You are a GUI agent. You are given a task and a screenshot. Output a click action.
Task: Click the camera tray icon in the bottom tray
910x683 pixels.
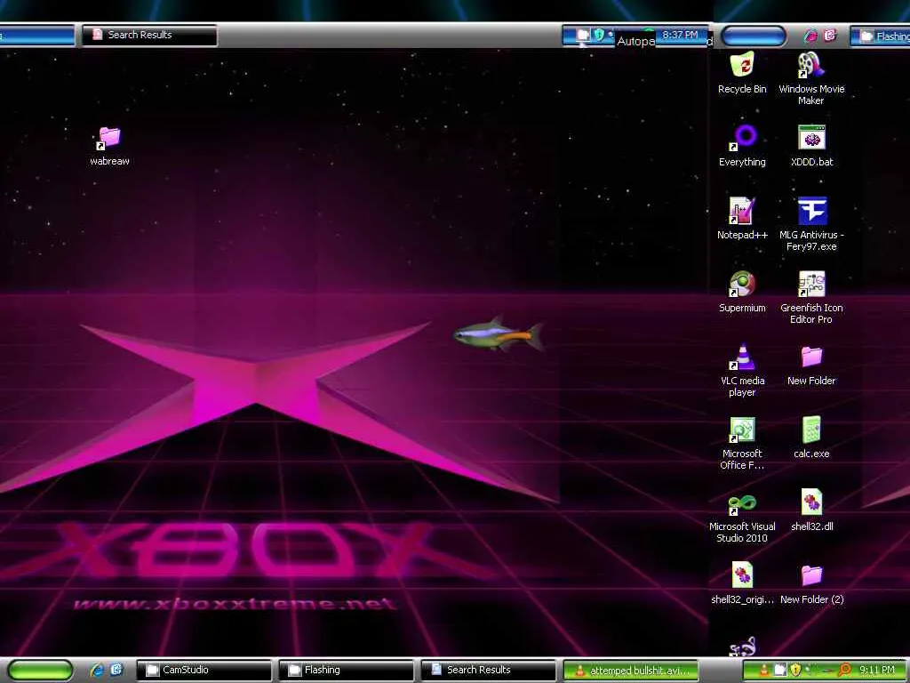click(780, 671)
